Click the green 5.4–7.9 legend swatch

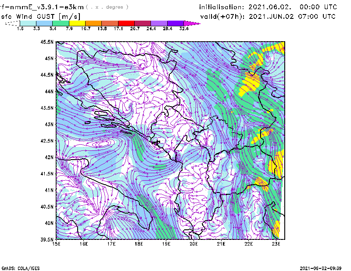point(61,23)
